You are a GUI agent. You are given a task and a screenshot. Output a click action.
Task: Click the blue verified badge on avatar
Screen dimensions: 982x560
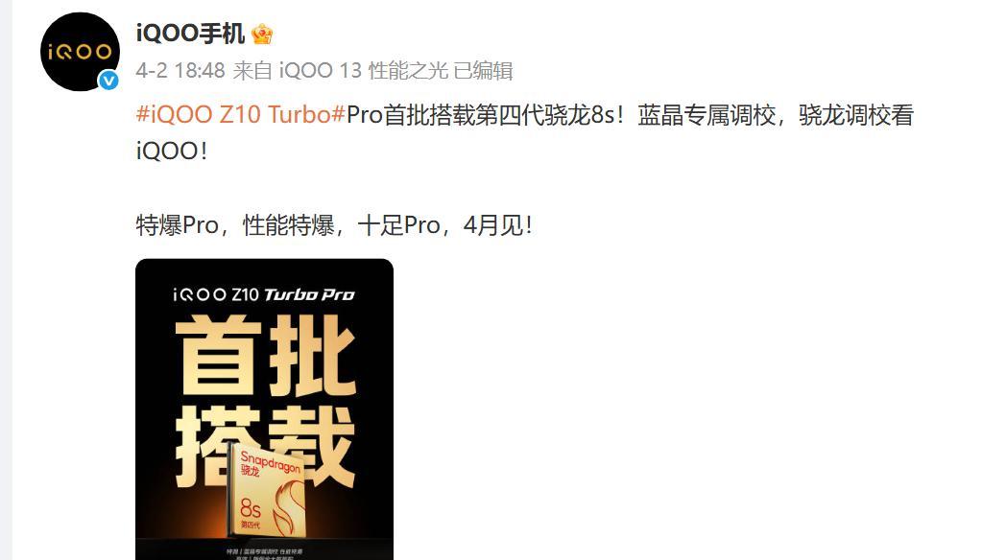(109, 81)
